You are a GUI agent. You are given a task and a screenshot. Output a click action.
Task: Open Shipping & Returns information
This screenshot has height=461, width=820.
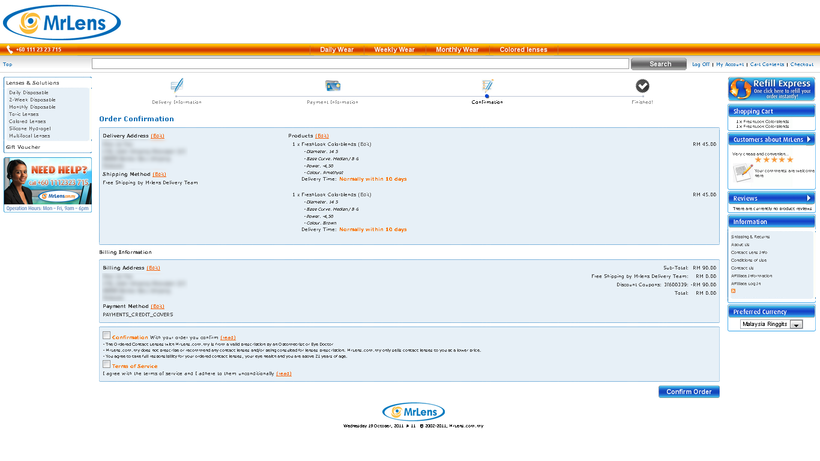point(750,237)
